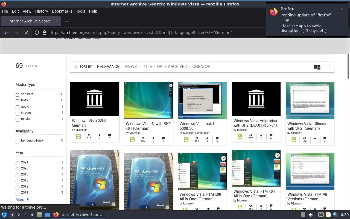The image size is (350, 219).
Task: Filter results by year 2021
Action: 17,163
